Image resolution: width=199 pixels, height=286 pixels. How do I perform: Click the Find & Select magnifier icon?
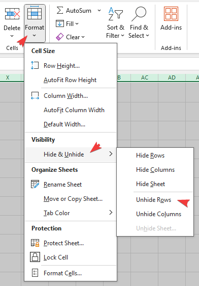(x=139, y=14)
